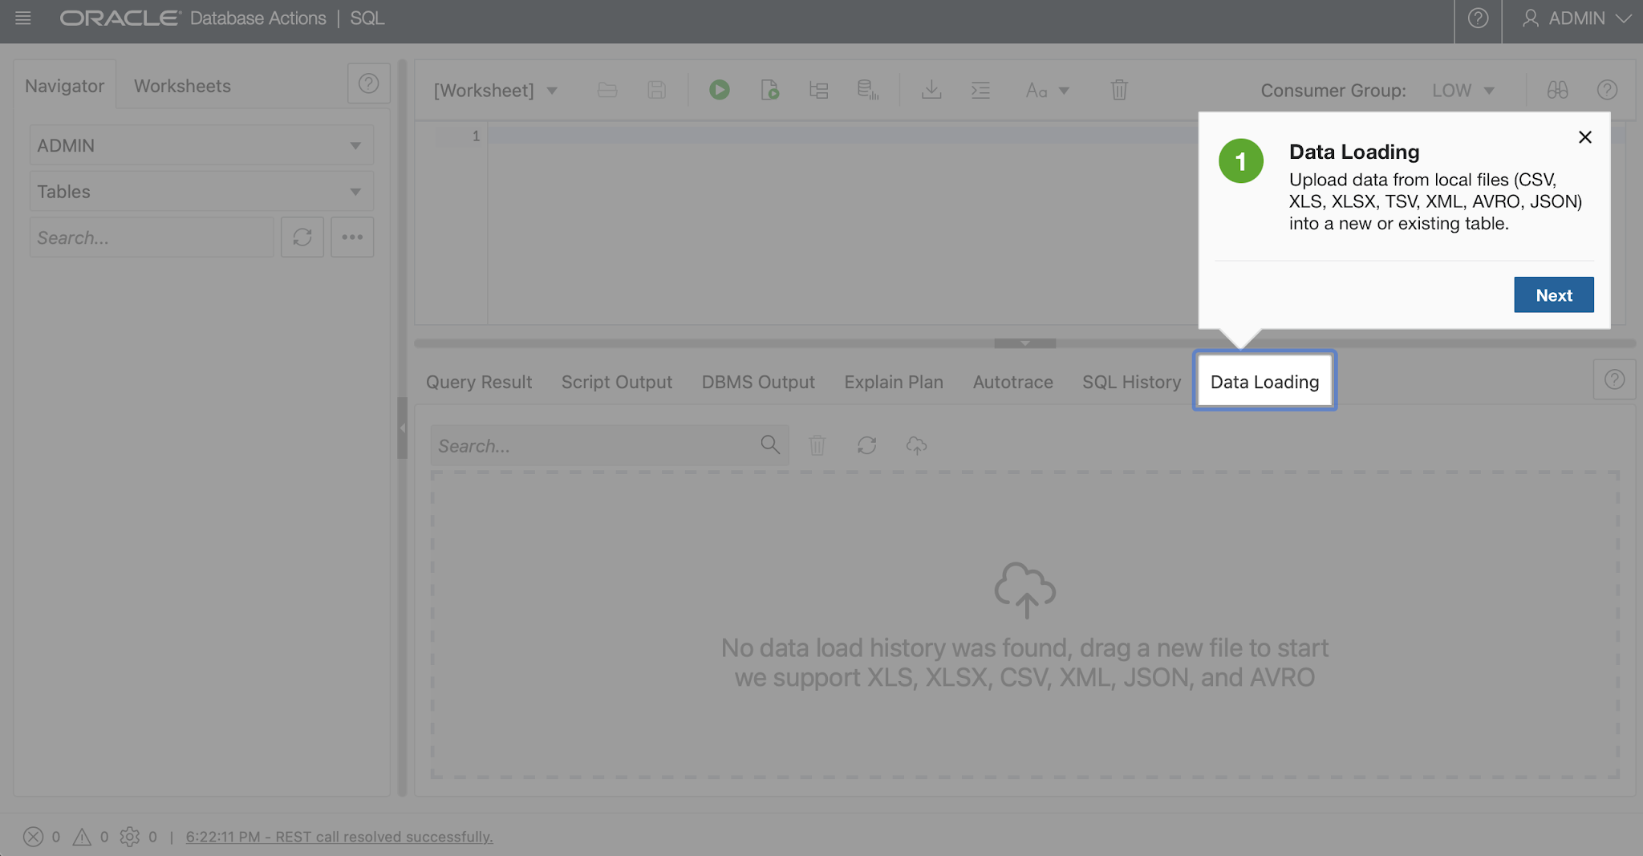Enable Autotrace from the toolbar
1643x856 pixels.
click(x=869, y=90)
